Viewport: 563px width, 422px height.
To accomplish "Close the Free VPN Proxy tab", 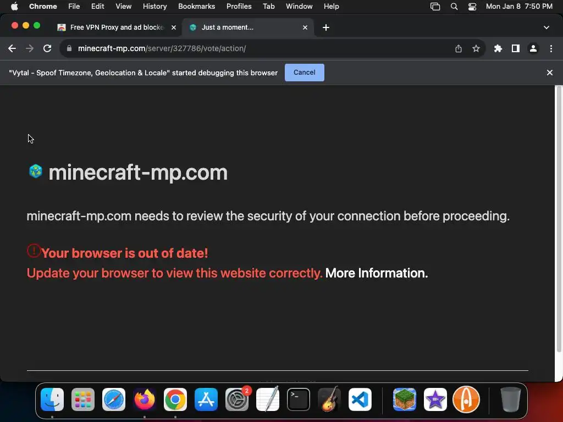I will point(173,27).
